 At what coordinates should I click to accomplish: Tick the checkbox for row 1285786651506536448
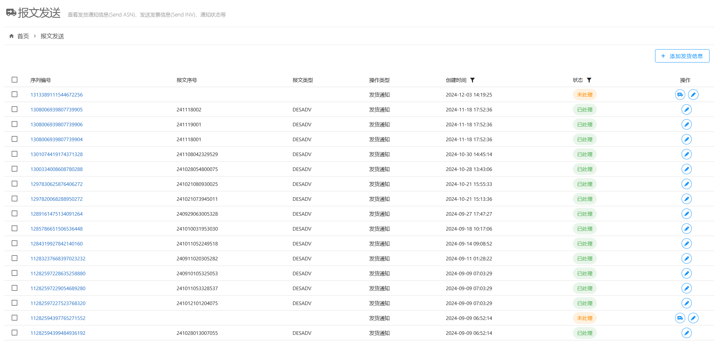[x=15, y=228]
